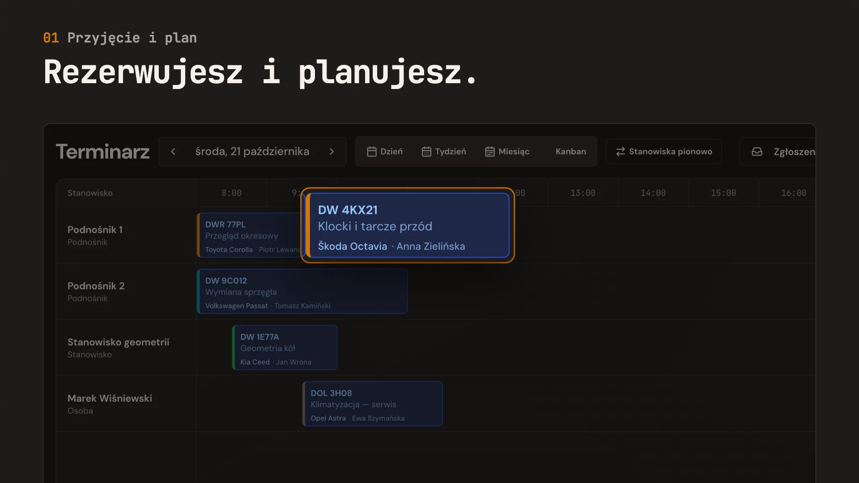Click Volkswagen Passat vehicle text
Screen dimensions: 859x483
click(x=236, y=306)
